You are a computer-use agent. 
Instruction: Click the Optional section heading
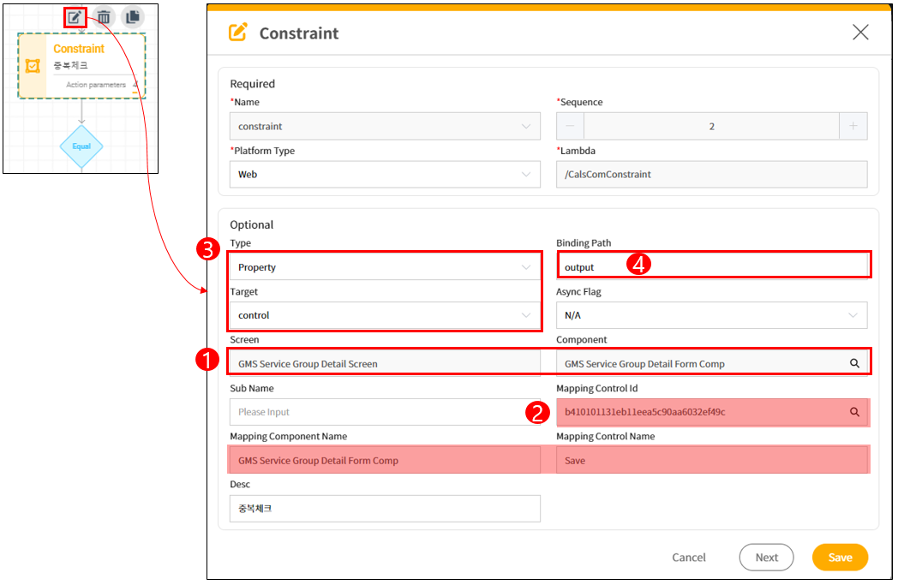(x=251, y=225)
